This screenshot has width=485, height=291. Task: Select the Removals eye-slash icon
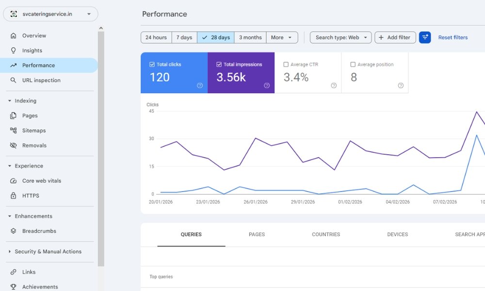(x=14, y=145)
